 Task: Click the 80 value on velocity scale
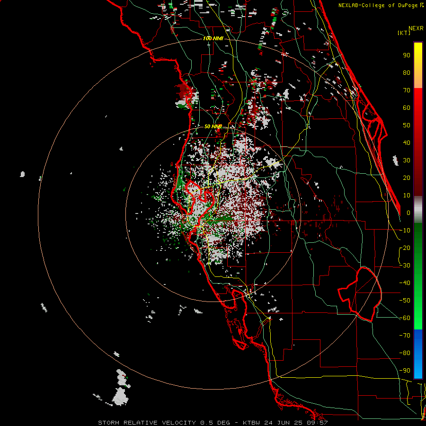click(407, 73)
